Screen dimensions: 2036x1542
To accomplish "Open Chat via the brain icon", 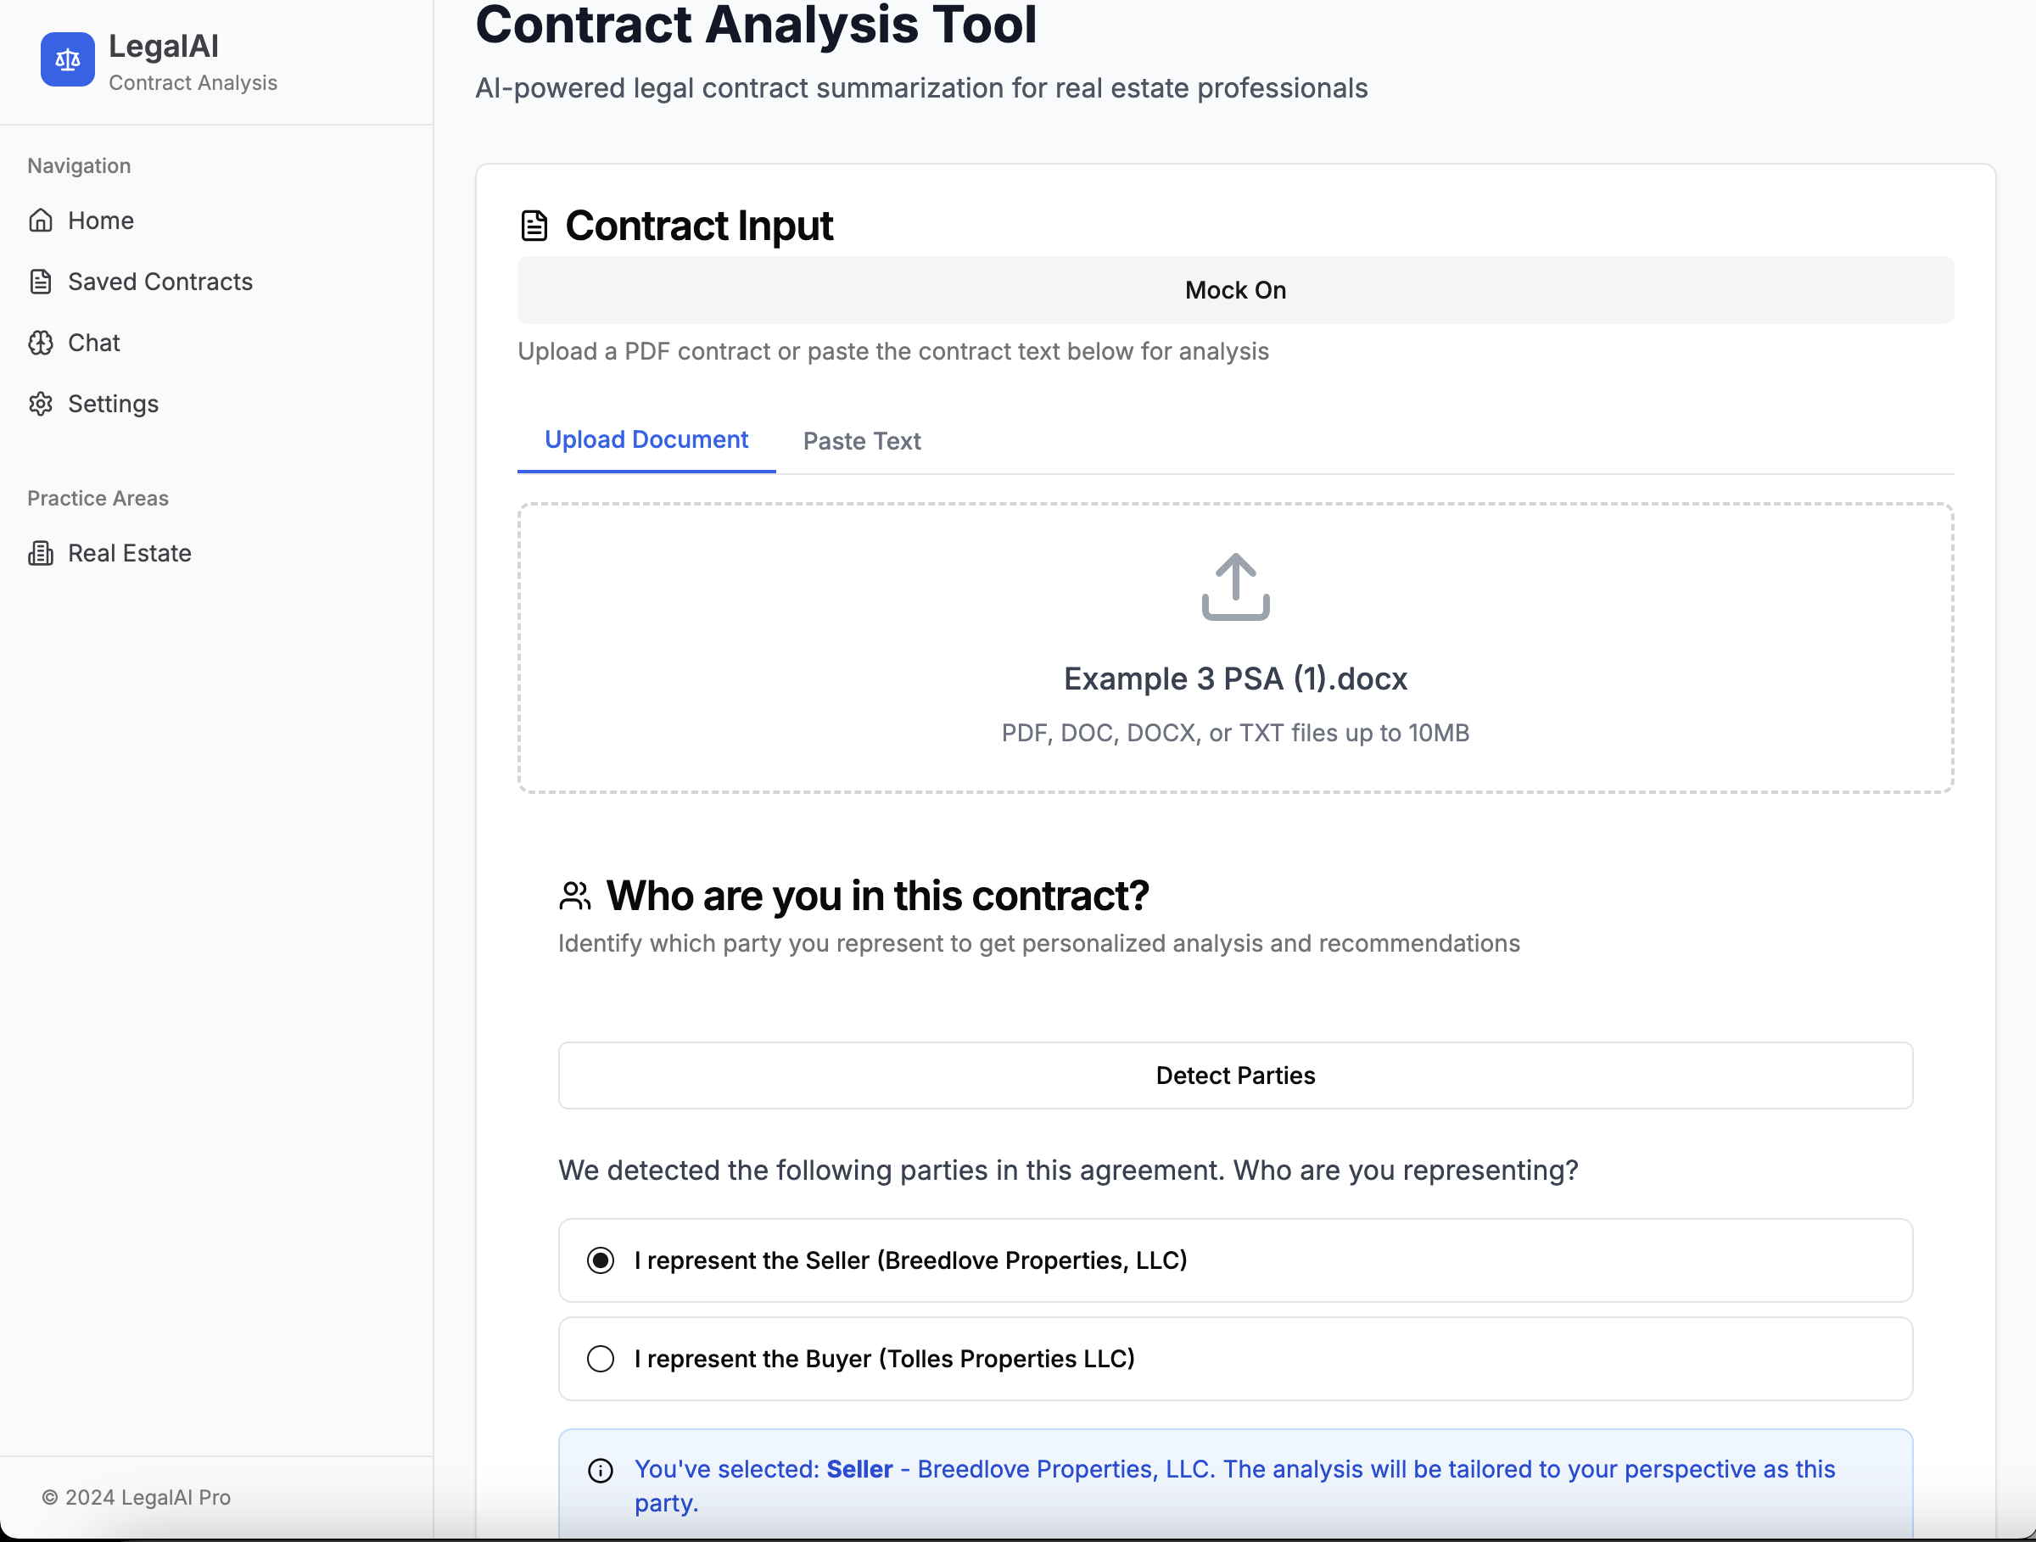I will click(x=42, y=343).
